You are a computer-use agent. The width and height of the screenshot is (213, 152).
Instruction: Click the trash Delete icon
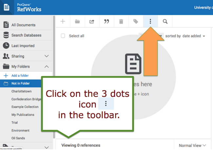click(121, 22)
